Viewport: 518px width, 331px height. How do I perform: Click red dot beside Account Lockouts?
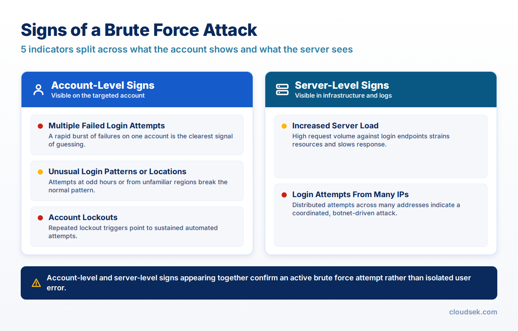tap(40, 218)
